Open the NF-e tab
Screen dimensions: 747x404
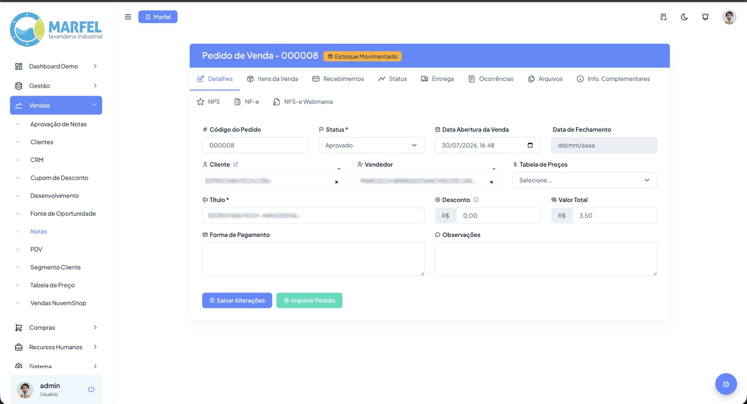247,102
